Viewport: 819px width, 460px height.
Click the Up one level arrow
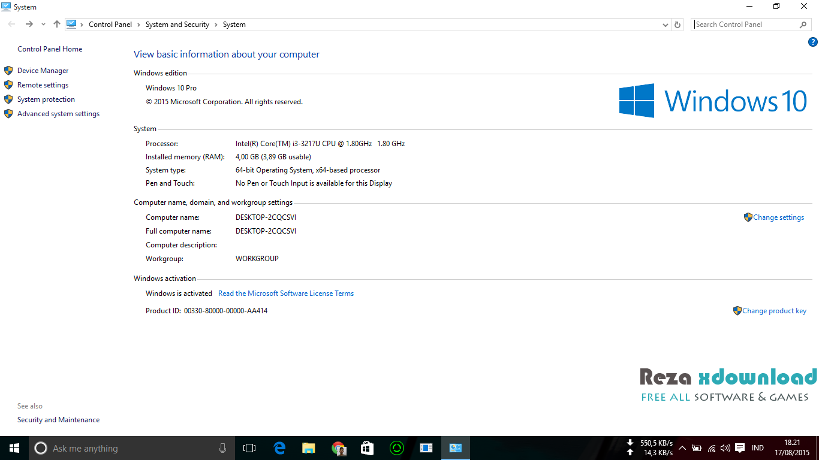click(x=56, y=24)
